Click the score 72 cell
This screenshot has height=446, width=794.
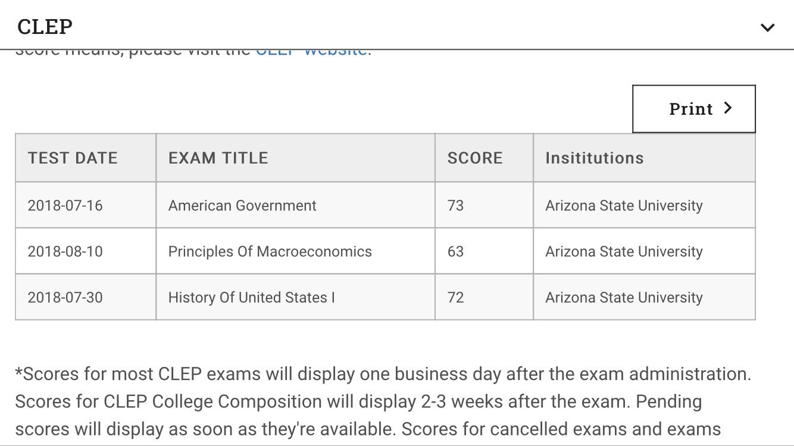pos(456,297)
